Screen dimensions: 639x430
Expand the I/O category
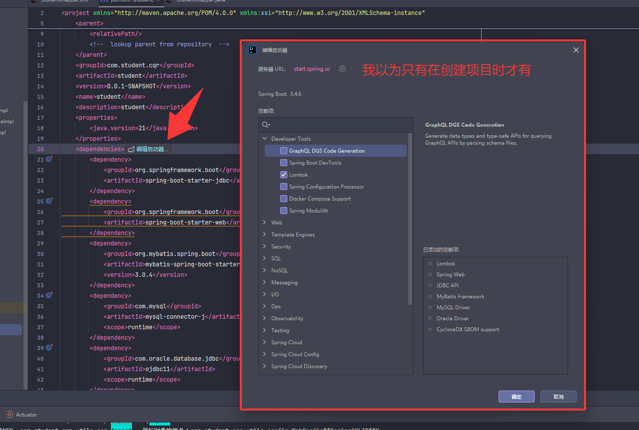265,294
